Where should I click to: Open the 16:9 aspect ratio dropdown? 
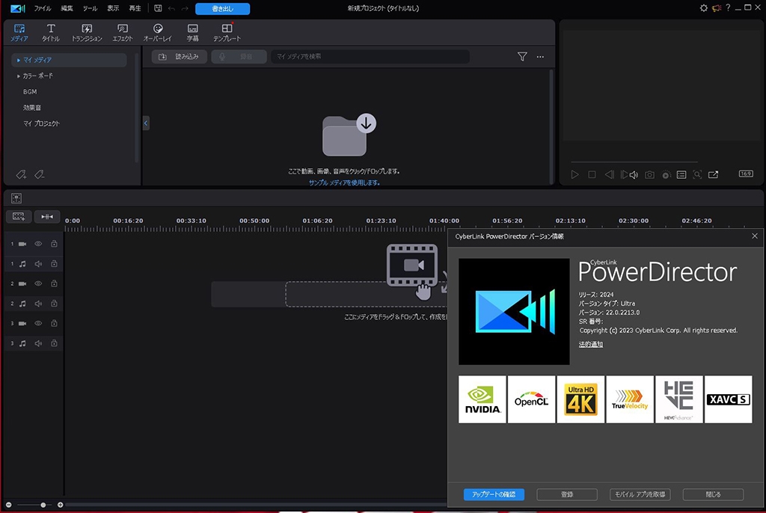click(746, 174)
